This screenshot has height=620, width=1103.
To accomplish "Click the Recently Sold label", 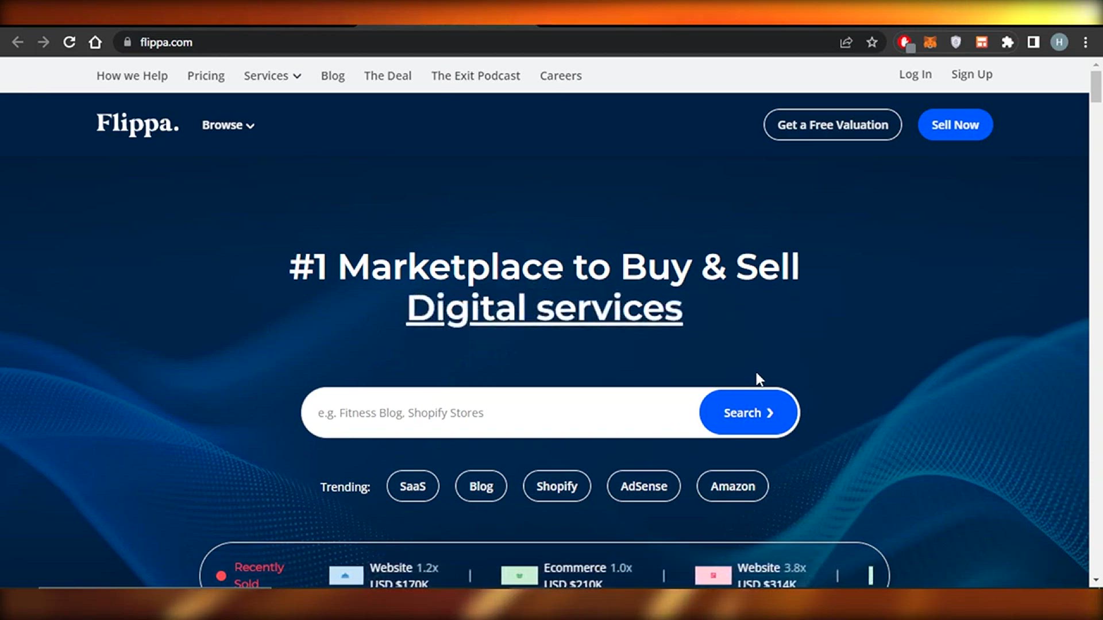I will click(x=259, y=575).
